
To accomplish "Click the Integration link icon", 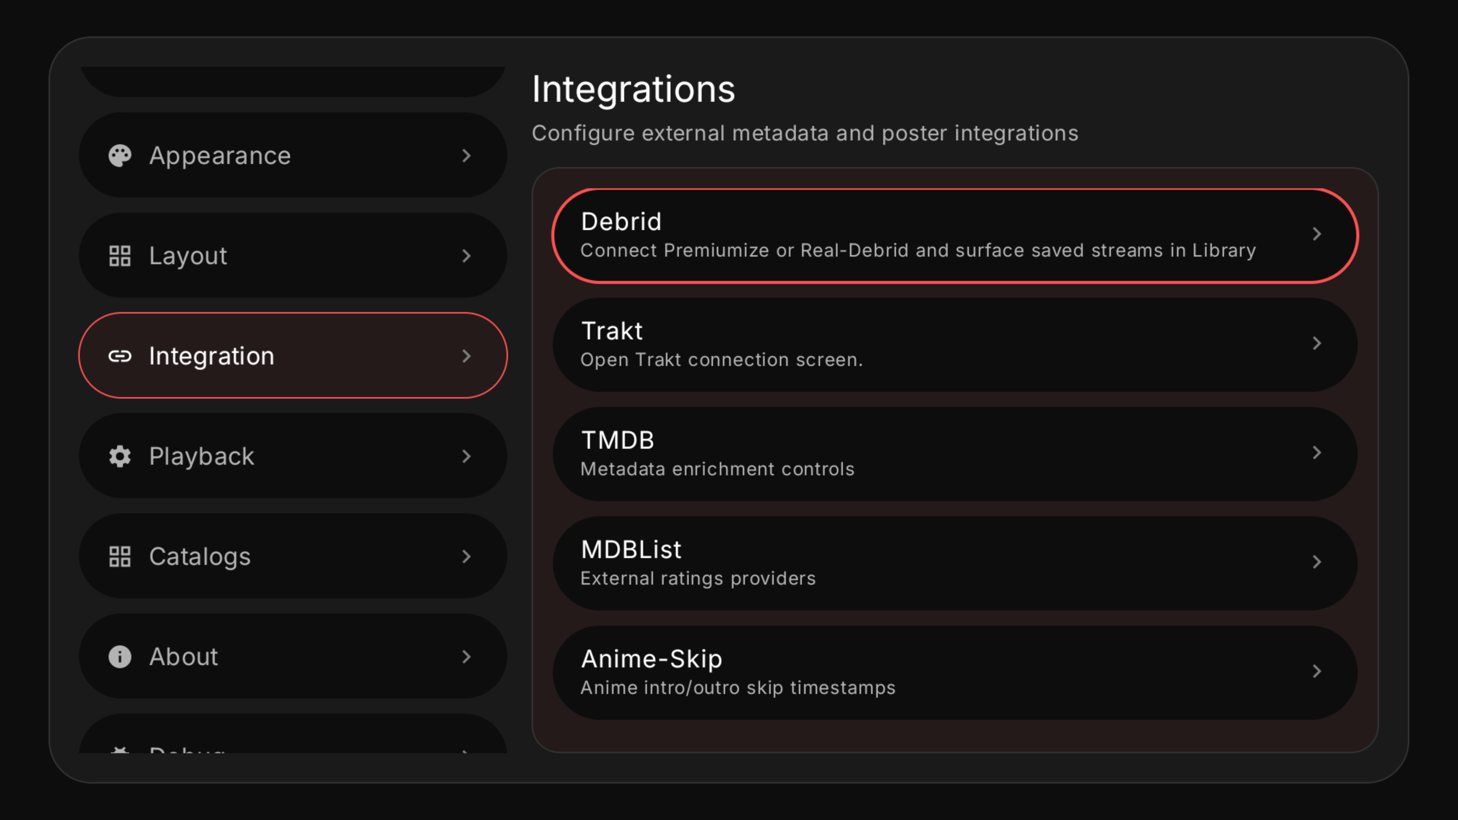I will pos(120,356).
